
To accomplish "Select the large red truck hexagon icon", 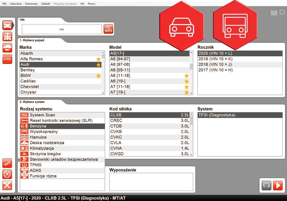I will point(235,26).
